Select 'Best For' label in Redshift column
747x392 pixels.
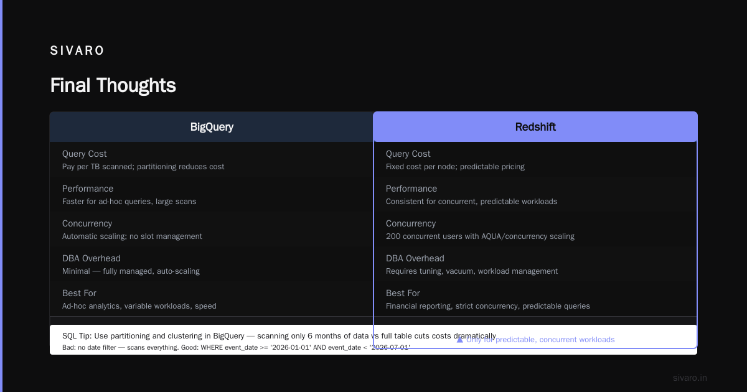tap(403, 293)
